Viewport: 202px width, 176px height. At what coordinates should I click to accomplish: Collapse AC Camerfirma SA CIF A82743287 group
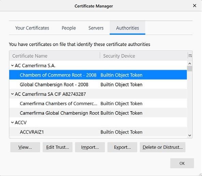12,94
